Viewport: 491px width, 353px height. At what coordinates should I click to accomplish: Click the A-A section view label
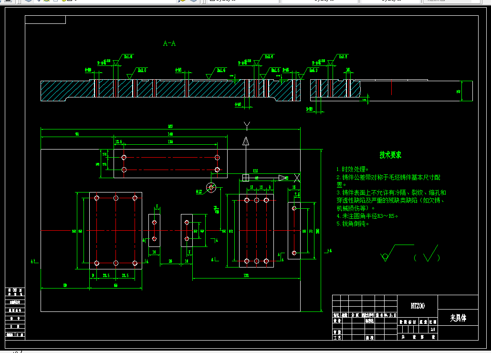click(x=169, y=43)
